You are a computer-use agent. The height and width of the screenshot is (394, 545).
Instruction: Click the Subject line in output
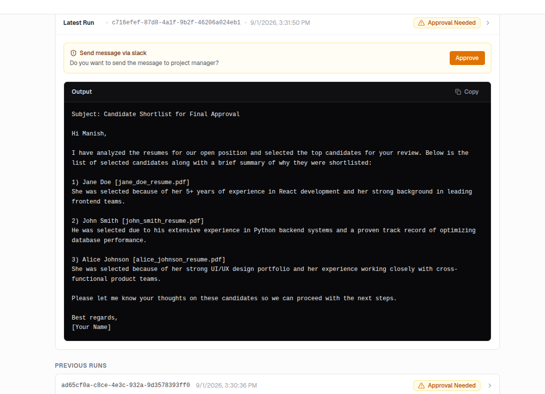(x=156, y=114)
